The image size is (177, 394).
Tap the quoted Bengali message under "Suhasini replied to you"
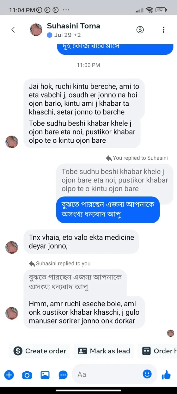[x=75, y=282]
